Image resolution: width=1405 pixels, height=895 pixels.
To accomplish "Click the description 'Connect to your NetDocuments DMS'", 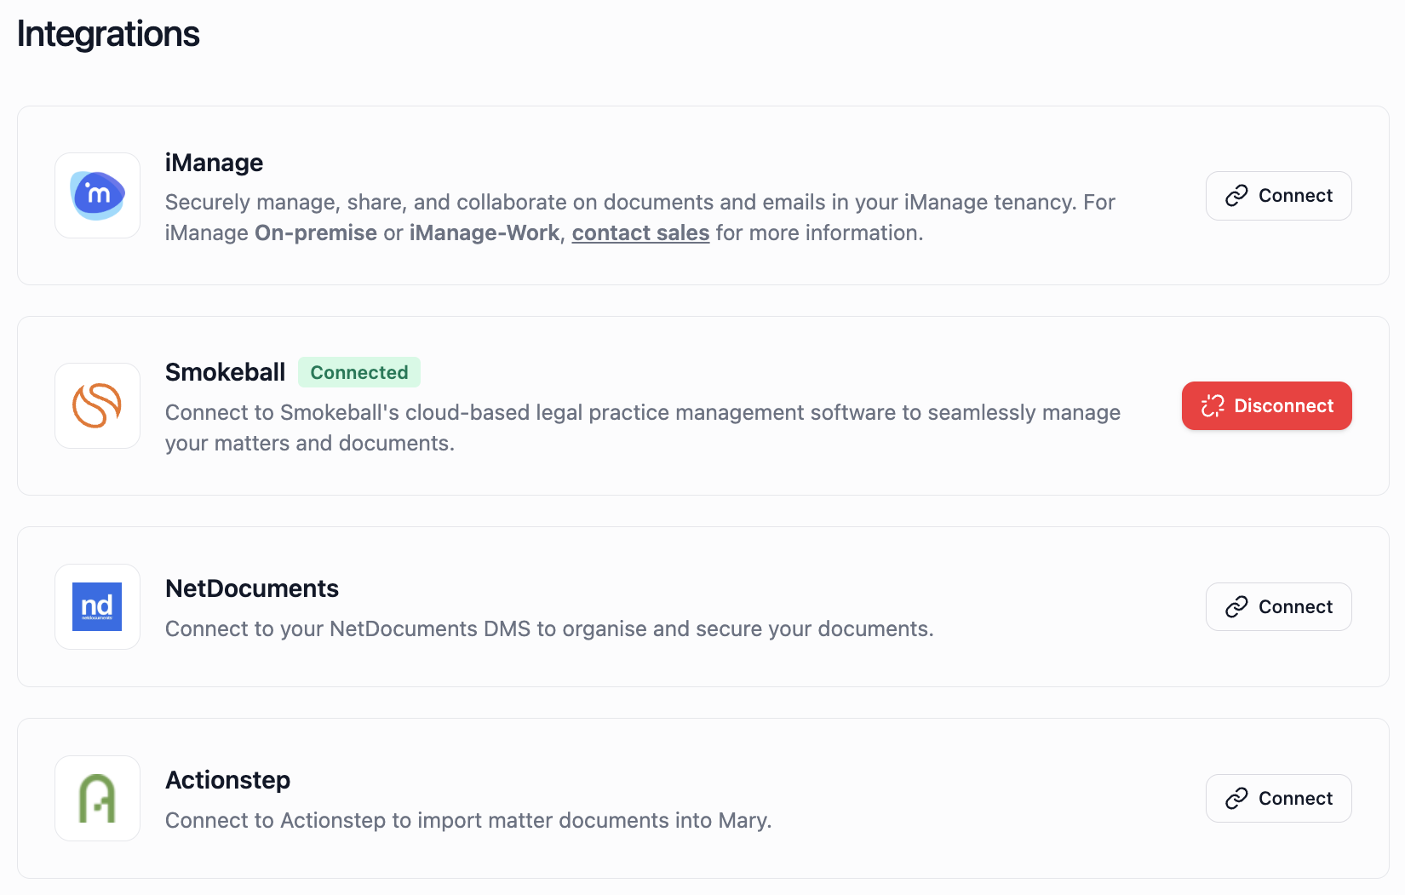I will 549,628.
